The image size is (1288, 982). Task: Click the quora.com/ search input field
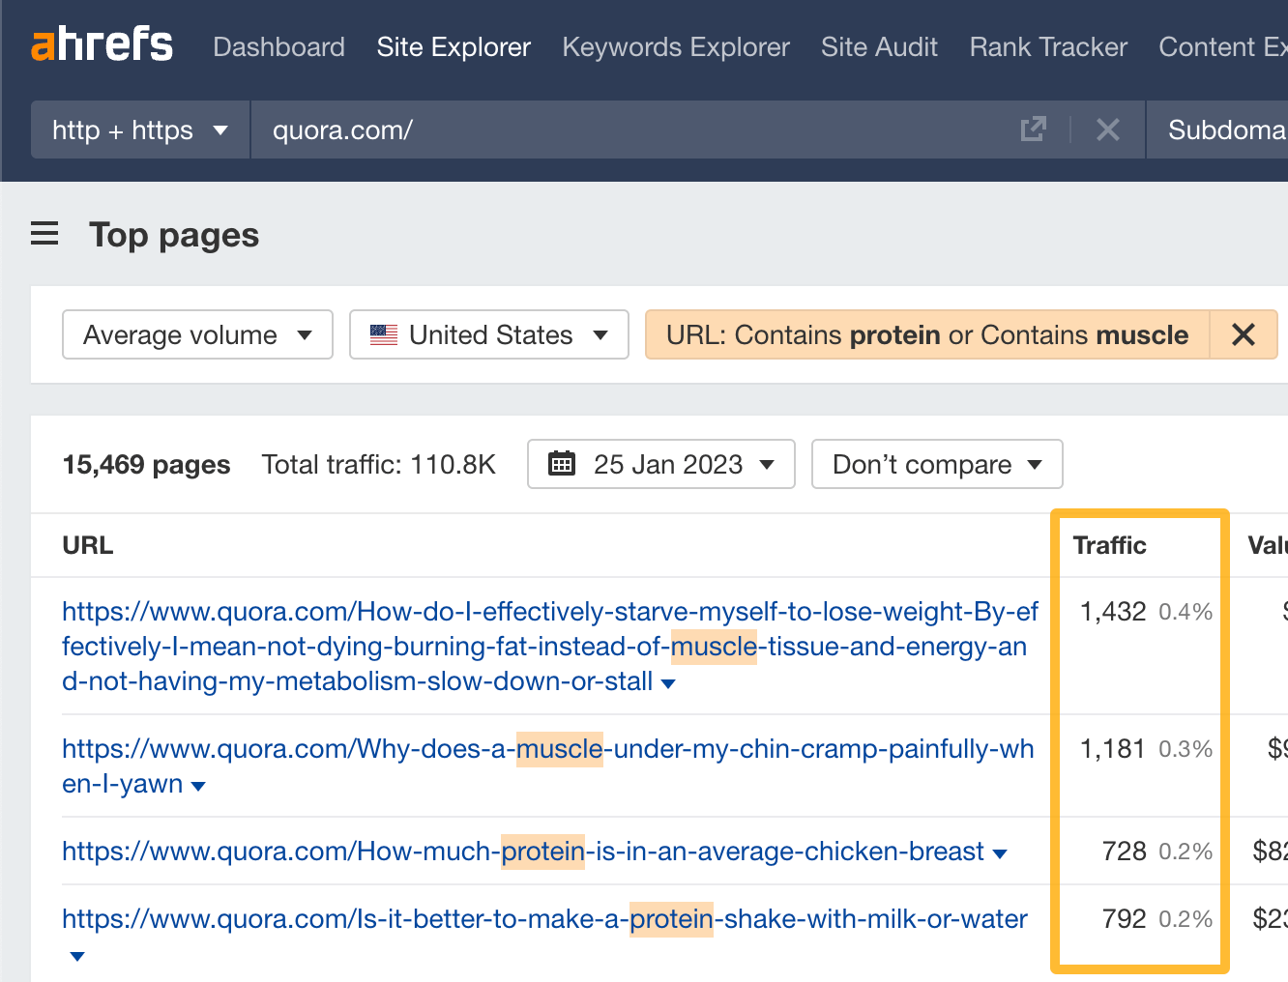point(483,130)
